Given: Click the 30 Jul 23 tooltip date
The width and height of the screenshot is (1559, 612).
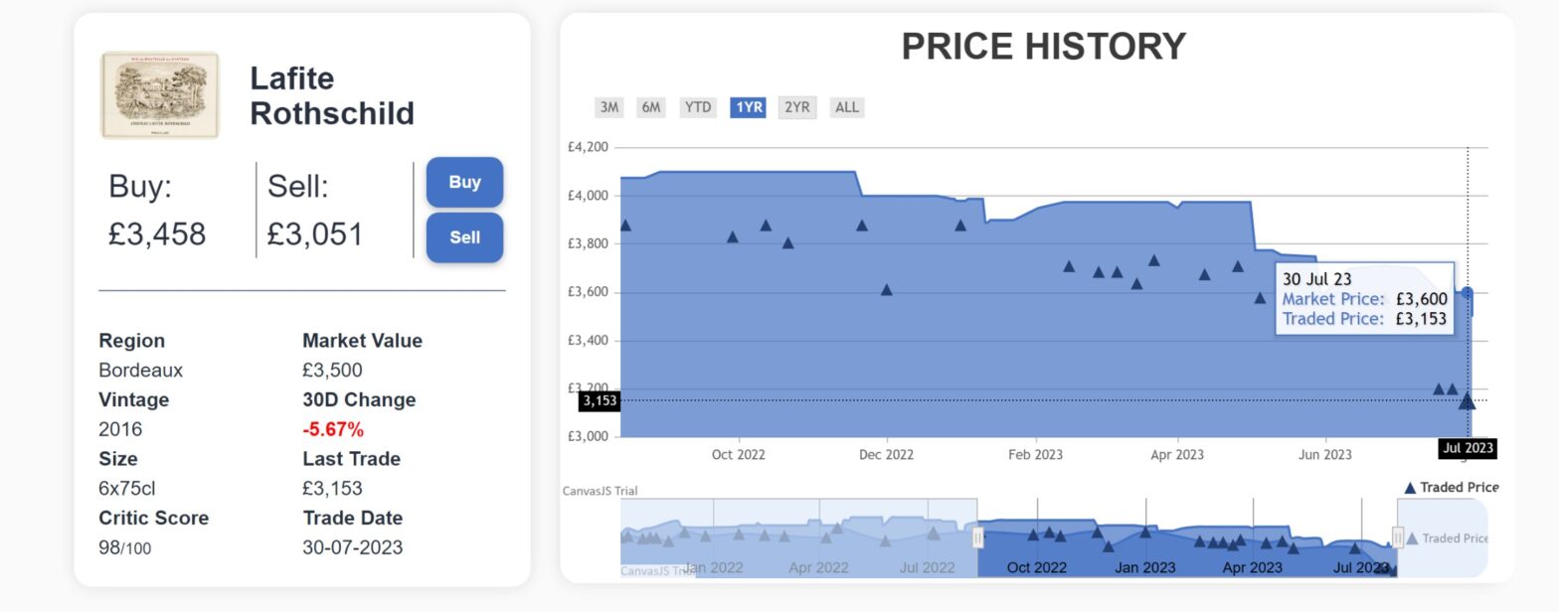Looking at the screenshot, I should [1316, 279].
